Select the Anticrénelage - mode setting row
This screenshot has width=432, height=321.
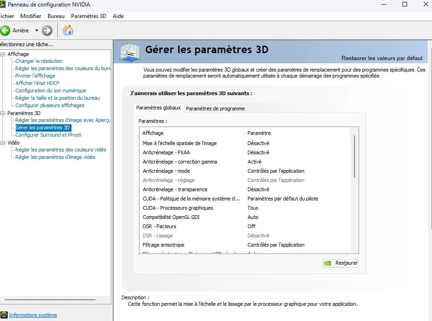[x=245, y=171]
